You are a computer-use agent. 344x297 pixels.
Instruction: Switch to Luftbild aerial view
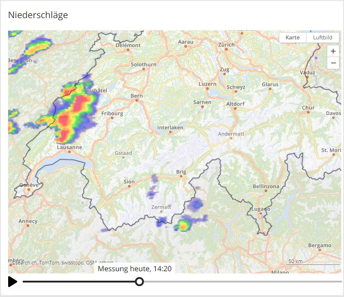(323, 38)
